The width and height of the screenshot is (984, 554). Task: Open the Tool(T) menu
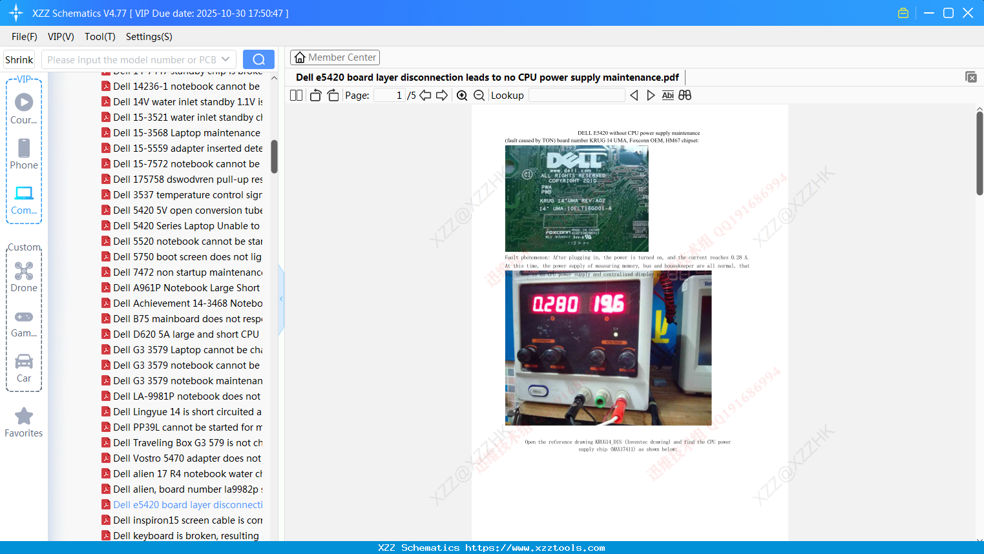[100, 37]
